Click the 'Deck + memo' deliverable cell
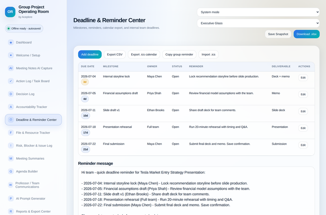This screenshot has height=215, width=326. pos(281,77)
